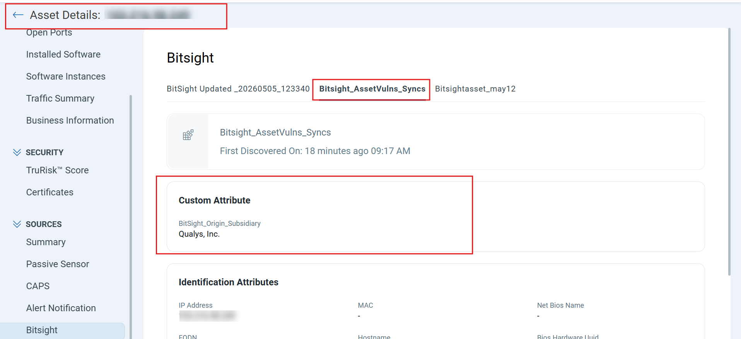The image size is (741, 339).
Task: Select Passive Sensor source
Action: click(x=58, y=264)
